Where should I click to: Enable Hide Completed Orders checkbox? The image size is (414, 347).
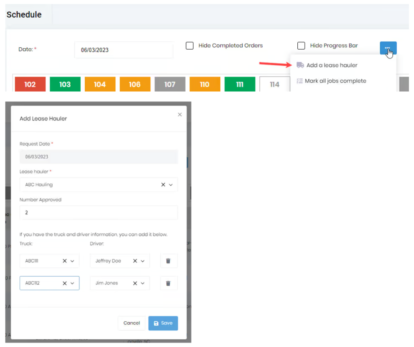click(x=190, y=46)
